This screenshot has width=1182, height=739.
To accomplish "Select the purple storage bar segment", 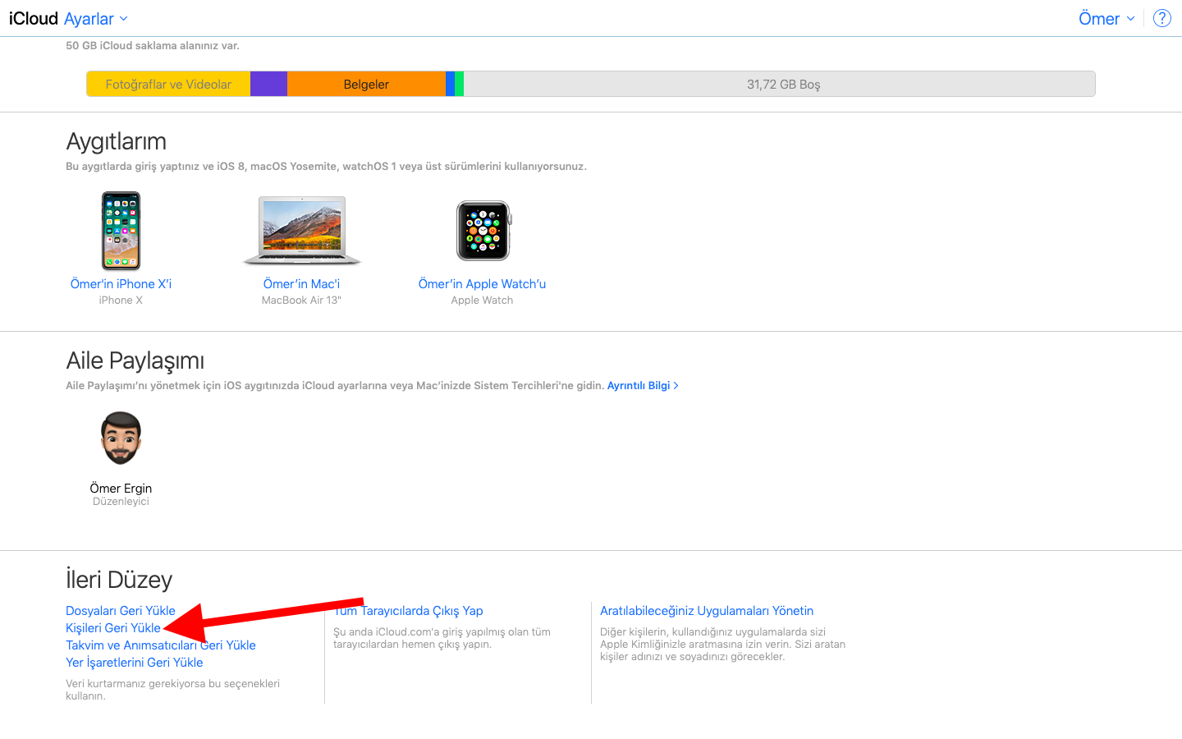I will tap(268, 85).
